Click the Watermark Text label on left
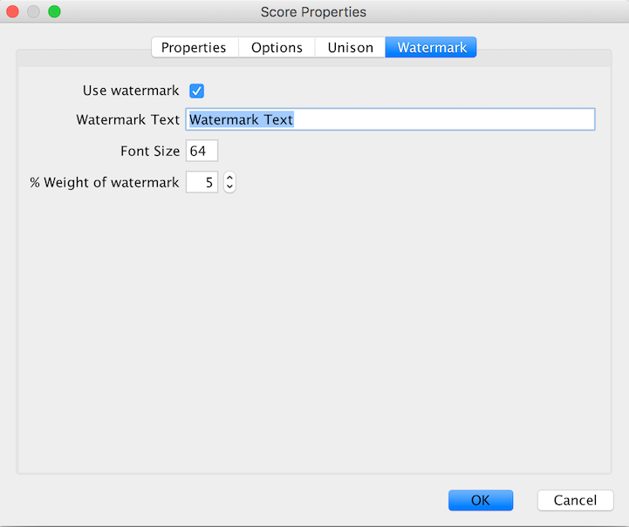Viewport: 629px width, 527px height. tap(128, 119)
